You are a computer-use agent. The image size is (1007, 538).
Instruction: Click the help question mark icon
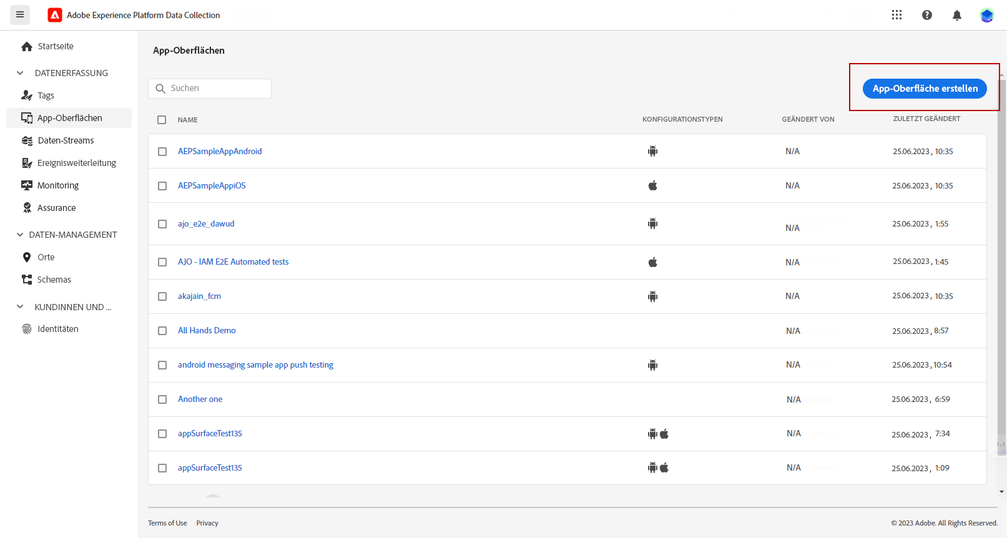pyautogui.click(x=927, y=15)
